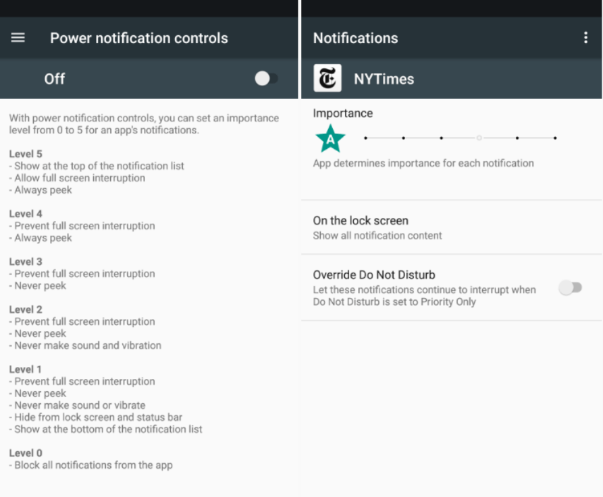Tap the Importance section heading
This screenshot has height=497, width=603.
point(342,113)
